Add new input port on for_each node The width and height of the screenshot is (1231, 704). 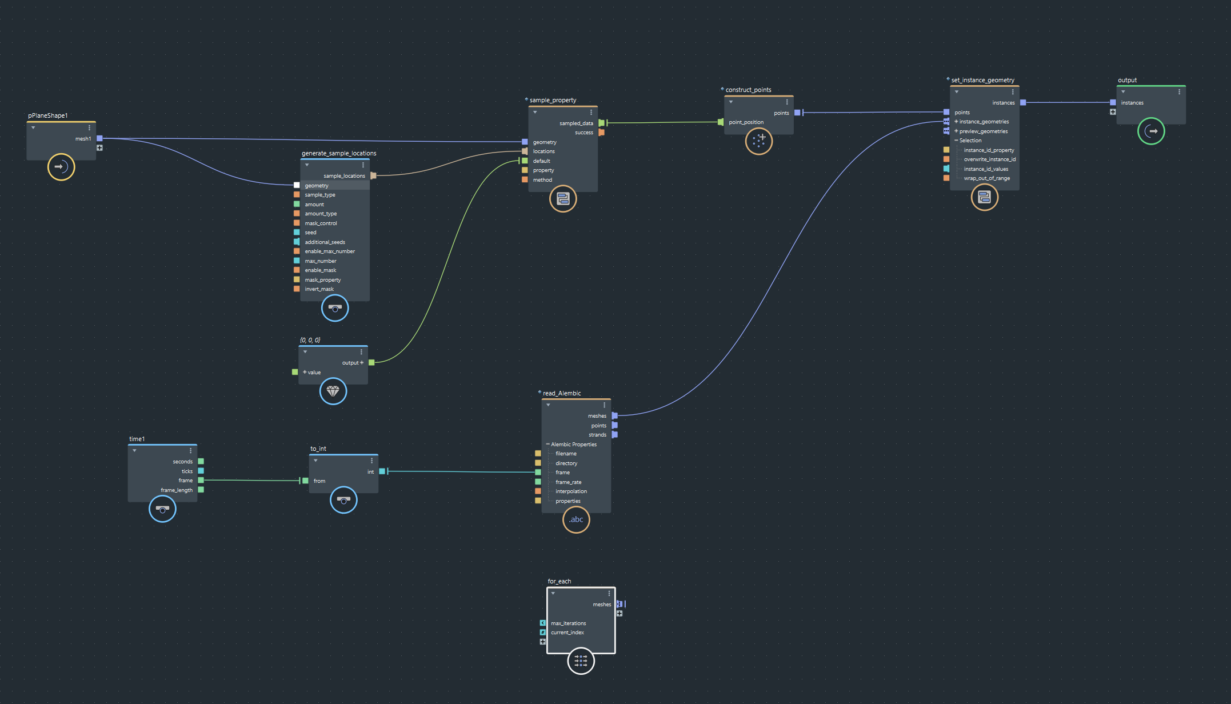542,642
